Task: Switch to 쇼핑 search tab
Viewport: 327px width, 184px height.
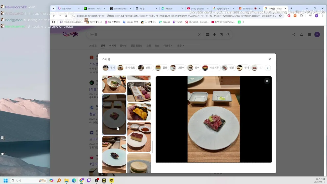Action: 148,45
